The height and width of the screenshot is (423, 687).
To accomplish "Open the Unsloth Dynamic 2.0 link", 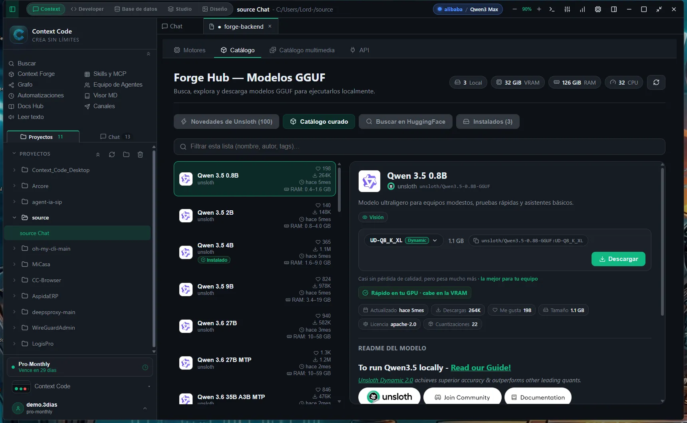I will point(385,380).
